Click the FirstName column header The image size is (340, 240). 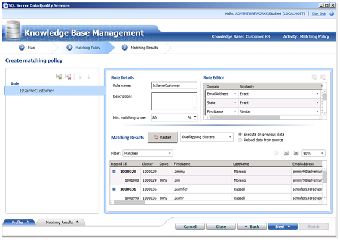(x=203, y=164)
